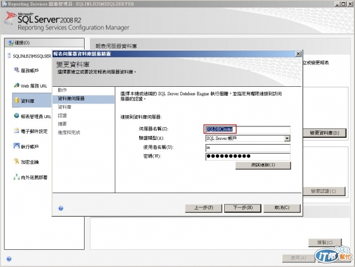Click the 服務帳戶 service account icon
The height and width of the screenshot is (267, 355).
[x=17, y=70]
